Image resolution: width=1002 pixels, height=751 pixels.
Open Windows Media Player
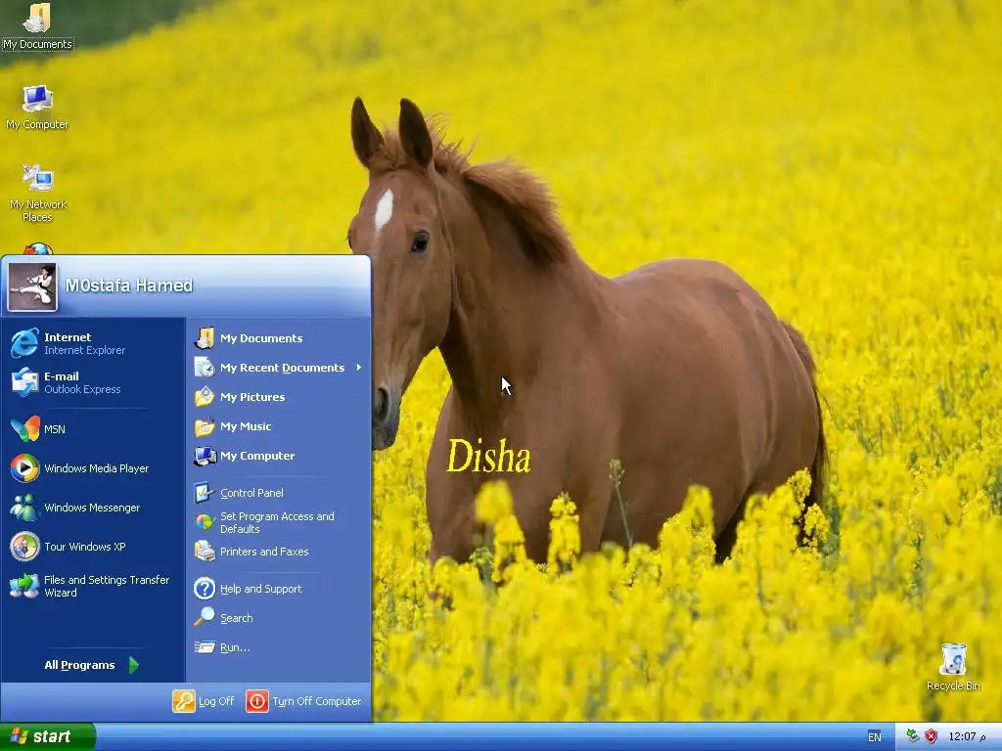coord(93,468)
